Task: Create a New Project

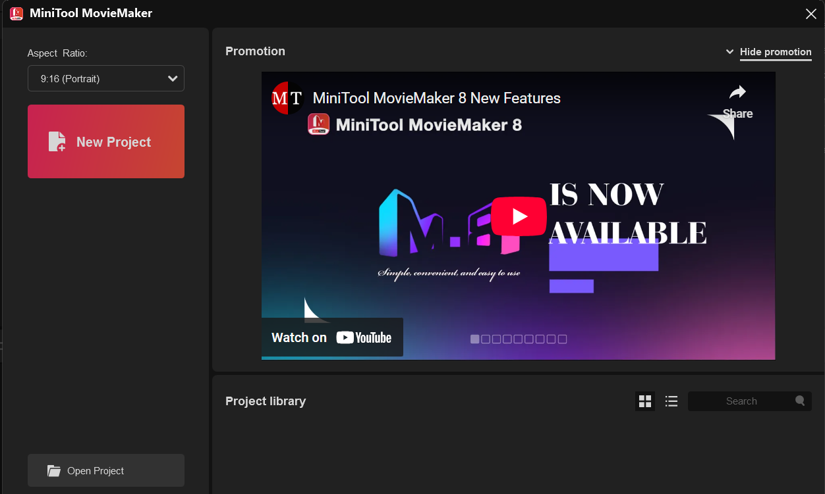Action: coord(106,141)
